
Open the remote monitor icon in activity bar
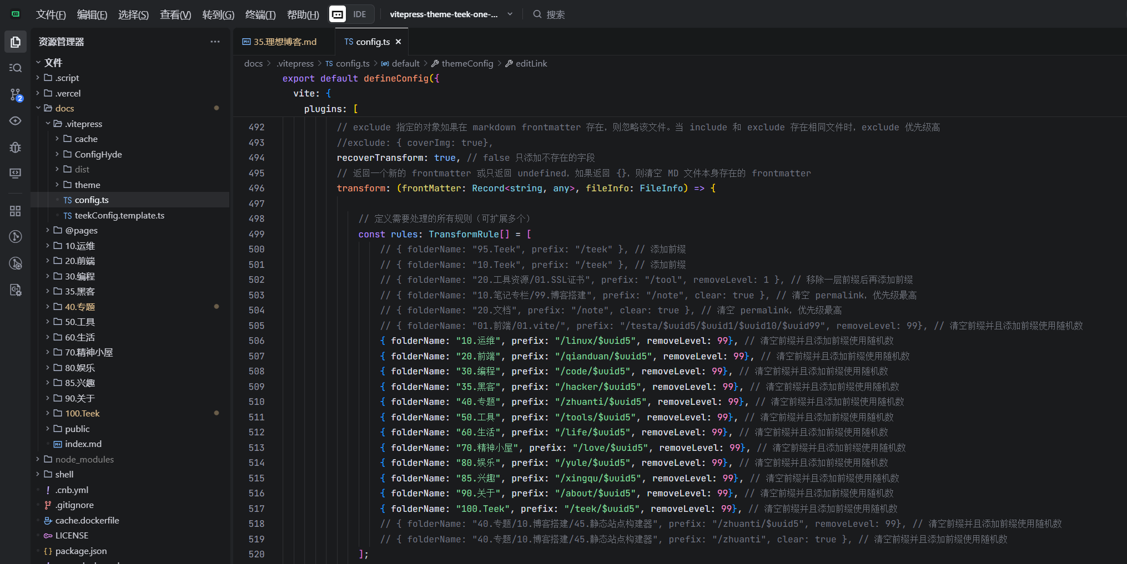[16, 174]
